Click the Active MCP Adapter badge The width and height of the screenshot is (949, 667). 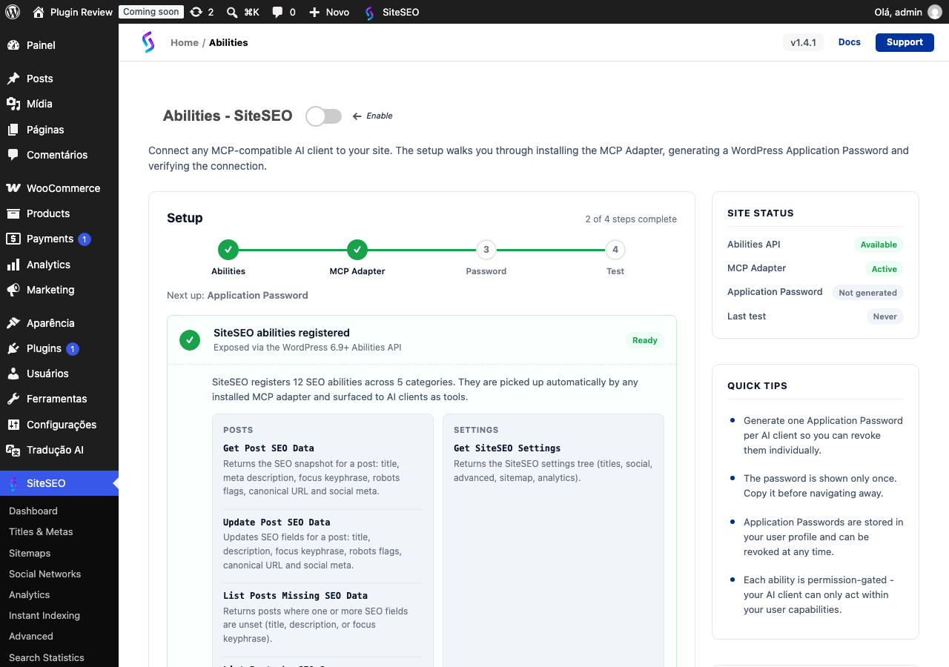pyautogui.click(x=884, y=269)
